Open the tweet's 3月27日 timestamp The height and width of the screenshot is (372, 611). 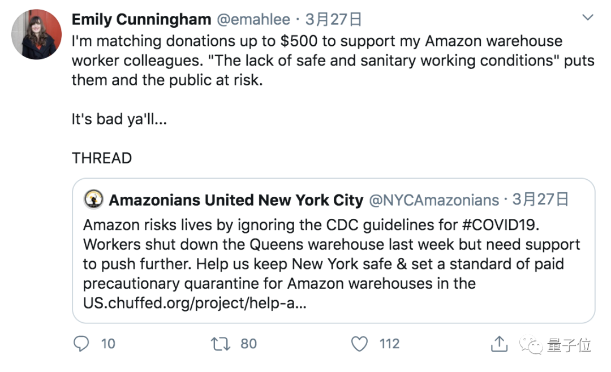pos(334,20)
